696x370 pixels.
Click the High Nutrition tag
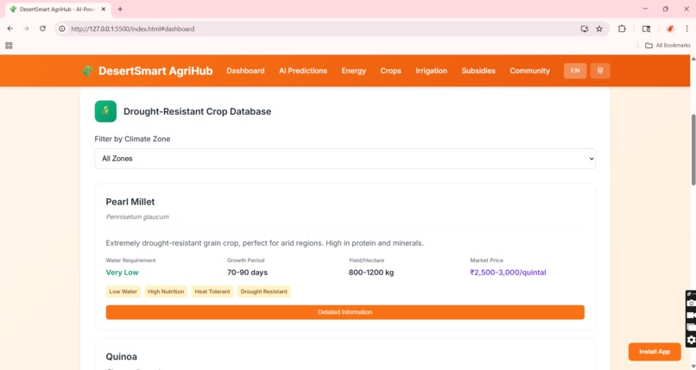pos(166,292)
